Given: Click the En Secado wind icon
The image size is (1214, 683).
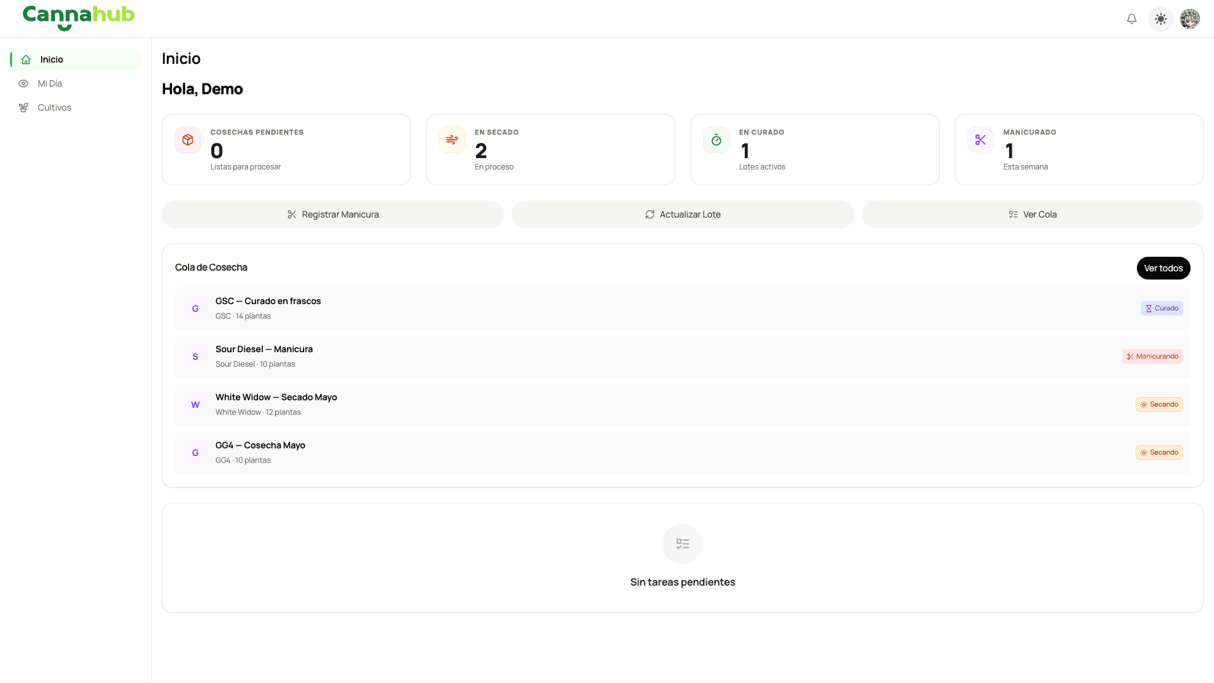Looking at the screenshot, I should [x=452, y=140].
